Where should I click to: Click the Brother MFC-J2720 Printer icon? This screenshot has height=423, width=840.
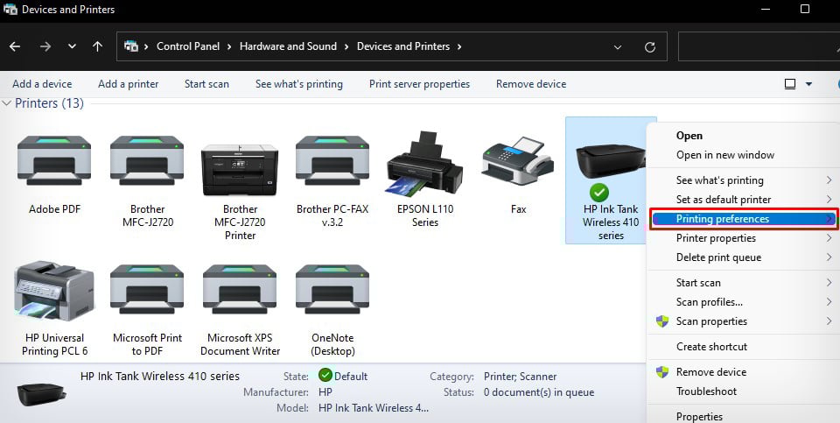click(240, 170)
